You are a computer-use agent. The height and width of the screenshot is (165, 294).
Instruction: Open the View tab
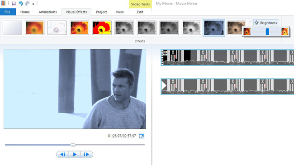(119, 12)
